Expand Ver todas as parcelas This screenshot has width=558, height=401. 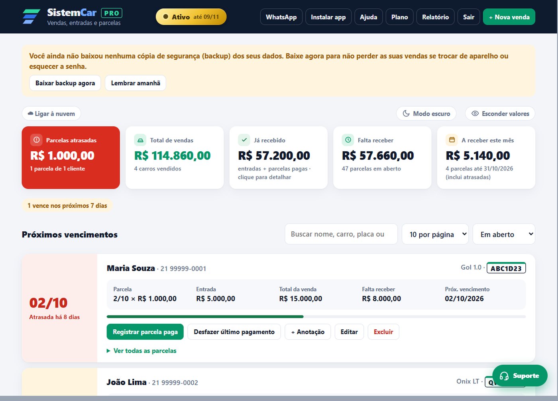tap(141, 351)
